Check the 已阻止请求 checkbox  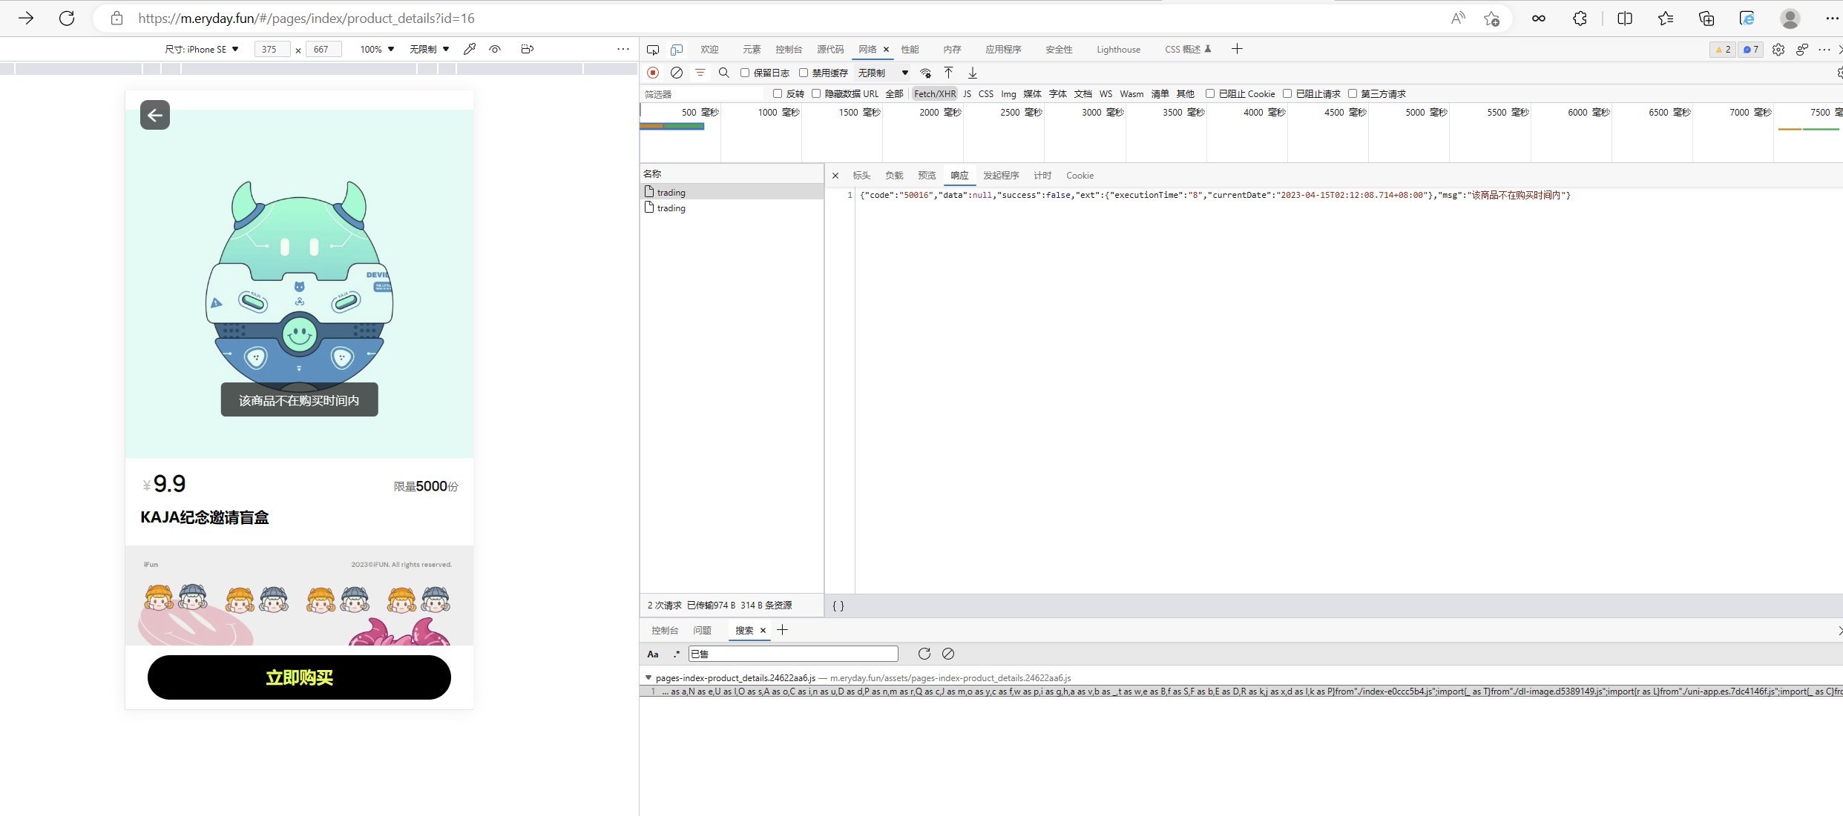1287,93
